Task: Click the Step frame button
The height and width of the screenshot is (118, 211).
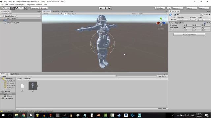Action: click(109, 8)
